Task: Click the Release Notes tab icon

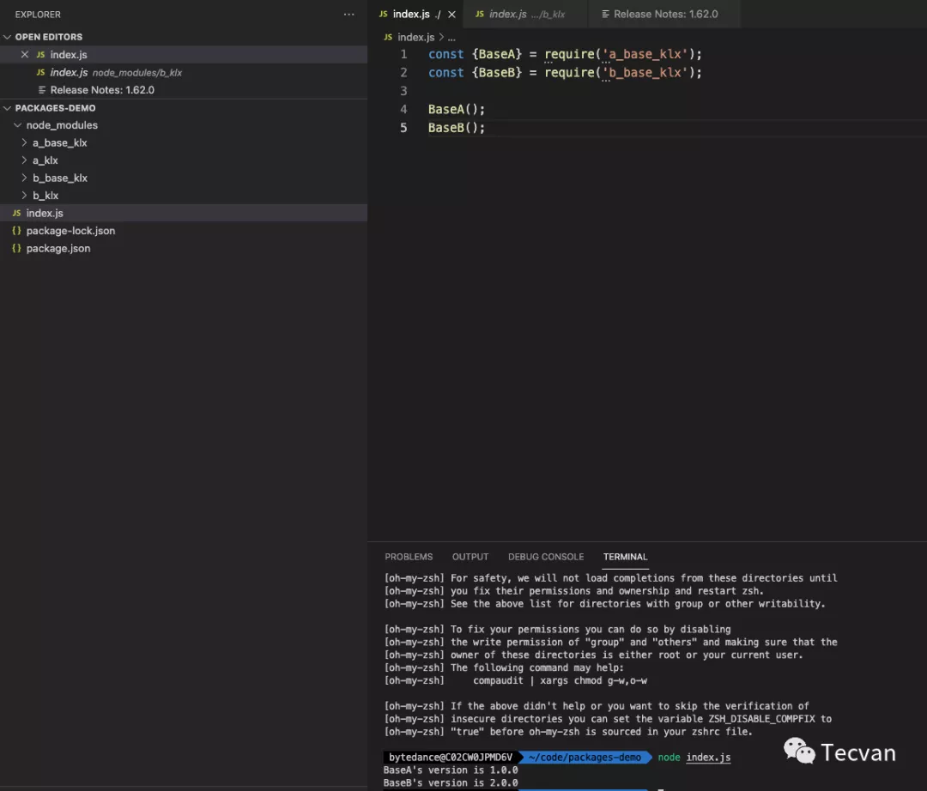Action: click(605, 15)
